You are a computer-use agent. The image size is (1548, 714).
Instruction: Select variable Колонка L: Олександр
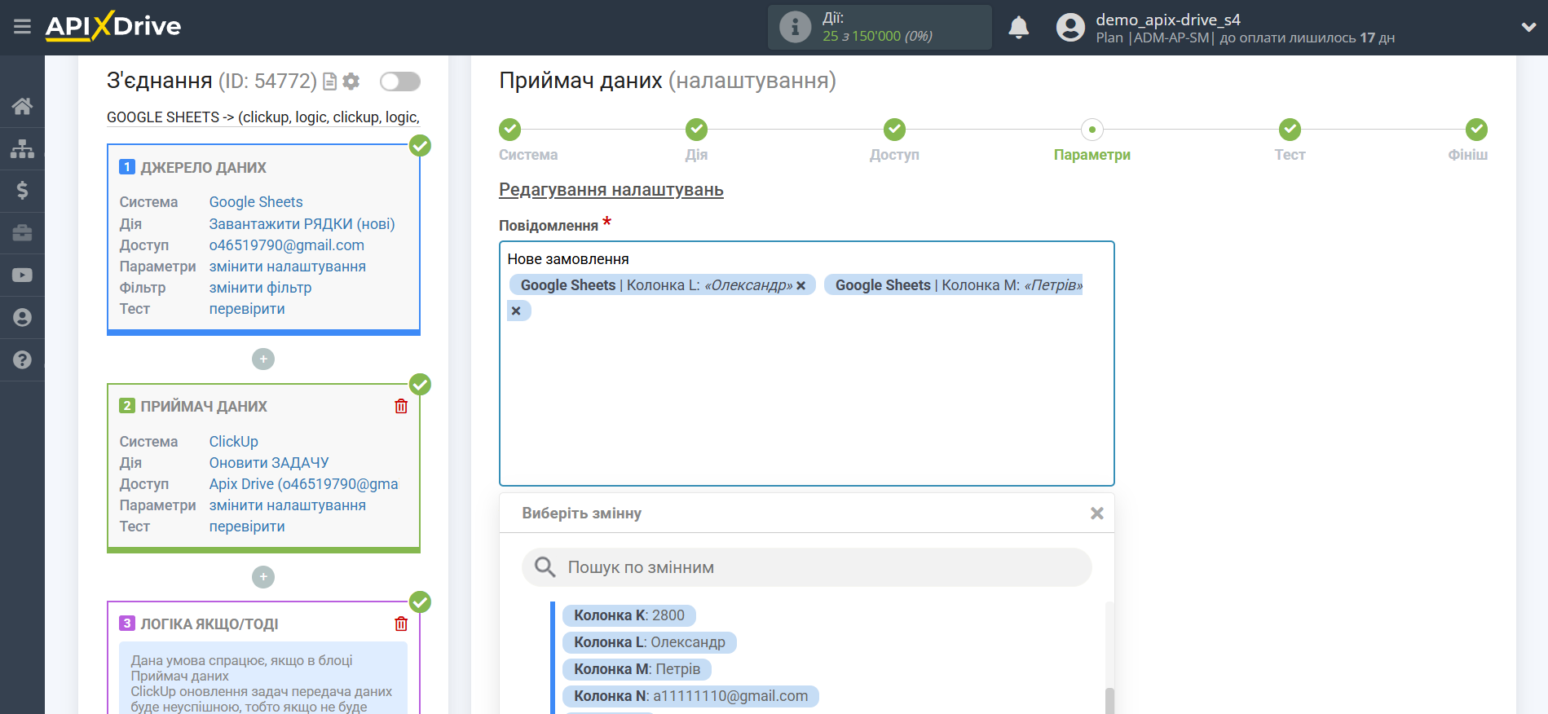click(x=650, y=642)
